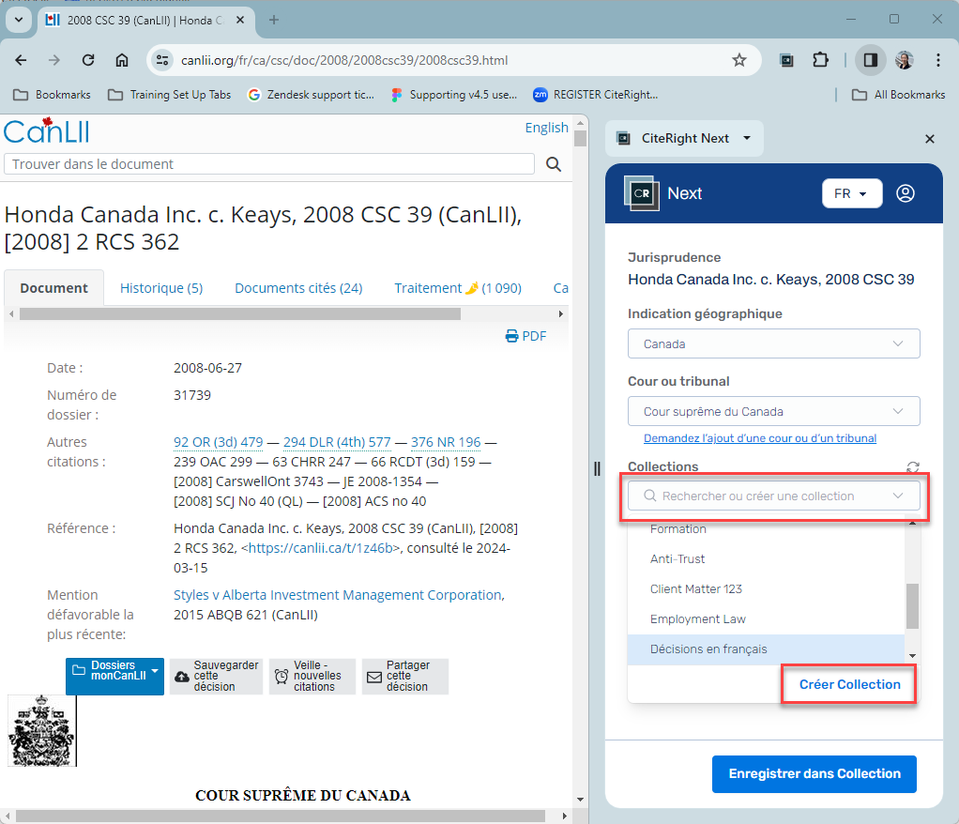Open citation 92 OR (3d) 479
Viewport: 959px width, 824px height.
(x=219, y=442)
